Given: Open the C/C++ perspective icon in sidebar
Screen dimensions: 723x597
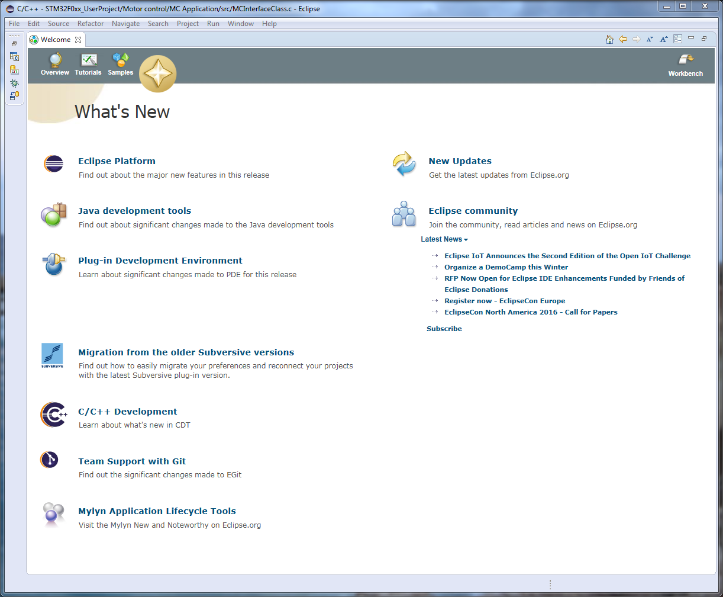Looking at the screenshot, I should pos(14,57).
